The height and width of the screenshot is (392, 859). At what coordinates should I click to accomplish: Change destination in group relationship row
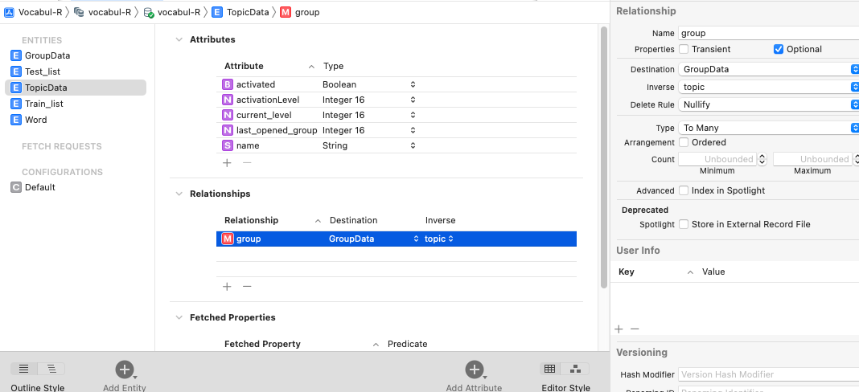point(373,239)
